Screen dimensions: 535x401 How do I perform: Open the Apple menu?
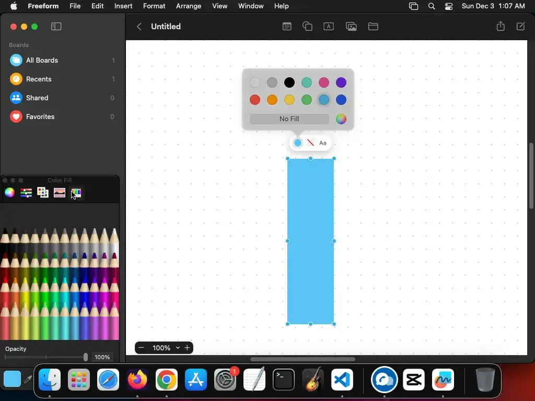[14, 6]
